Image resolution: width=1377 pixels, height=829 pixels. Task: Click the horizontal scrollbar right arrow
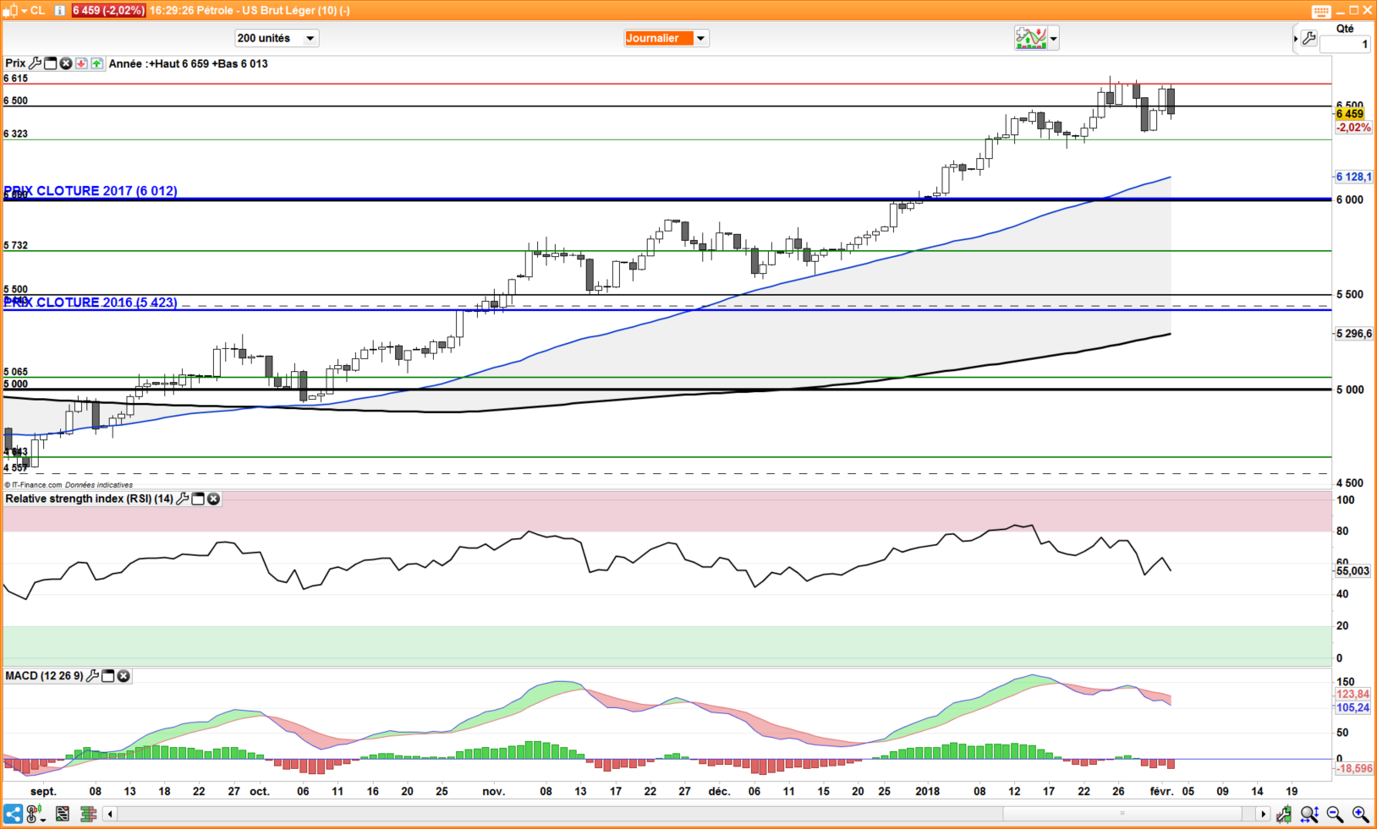click(x=1264, y=814)
